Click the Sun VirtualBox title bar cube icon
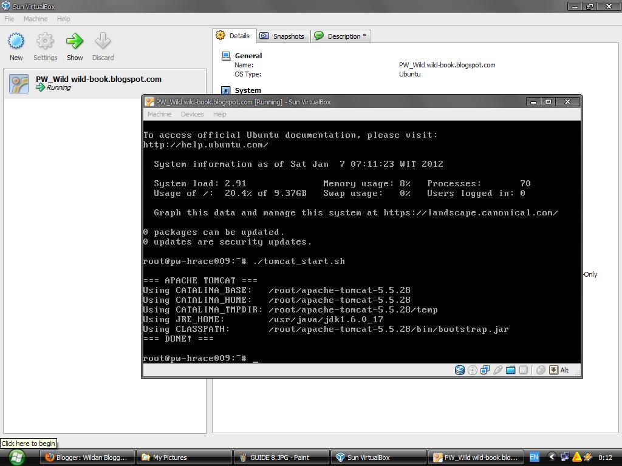 [6, 6]
